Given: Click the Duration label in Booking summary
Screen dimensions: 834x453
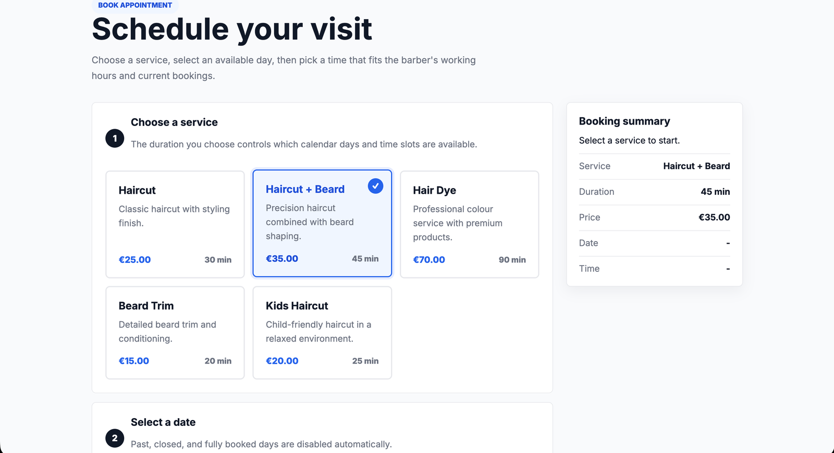Looking at the screenshot, I should pyautogui.click(x=596, y=192).
